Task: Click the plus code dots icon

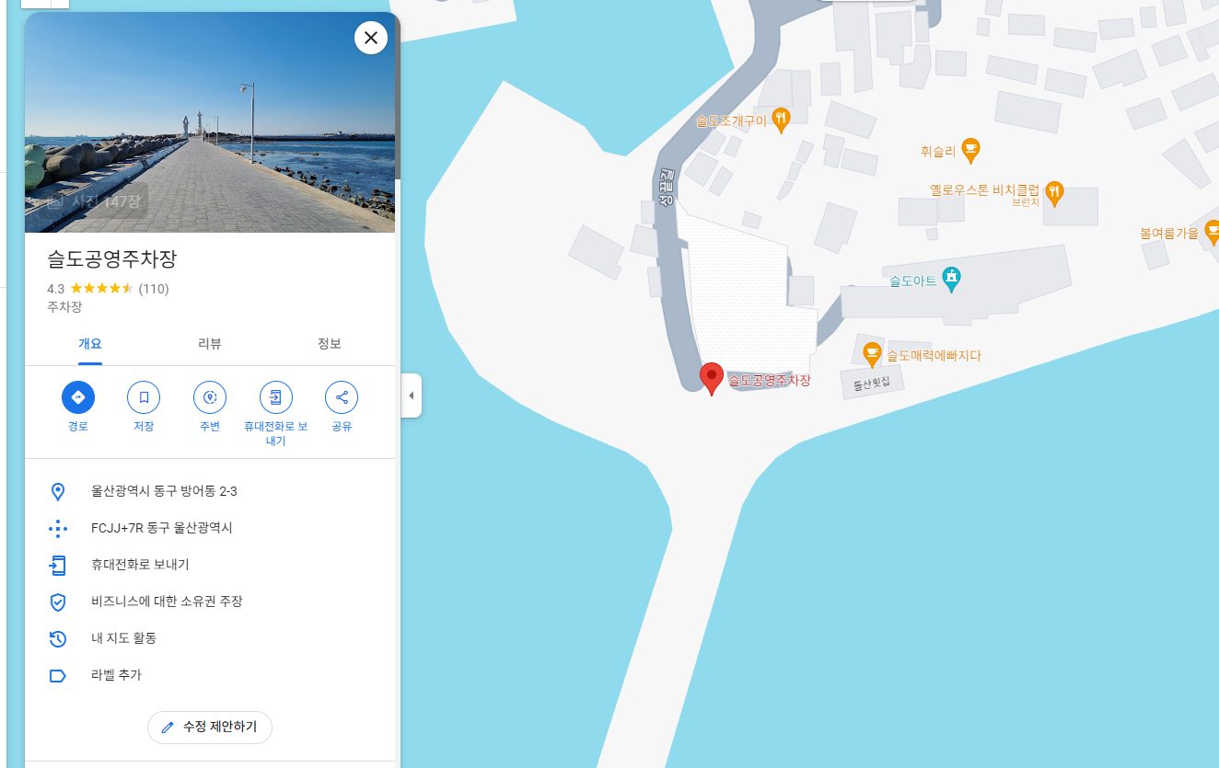Action: [58, 528]
